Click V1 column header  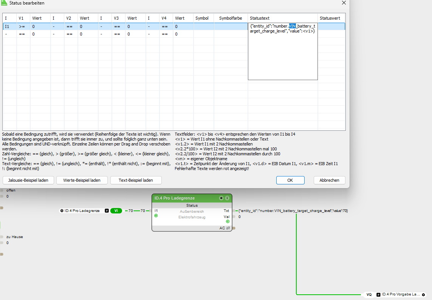pos(23,18)
